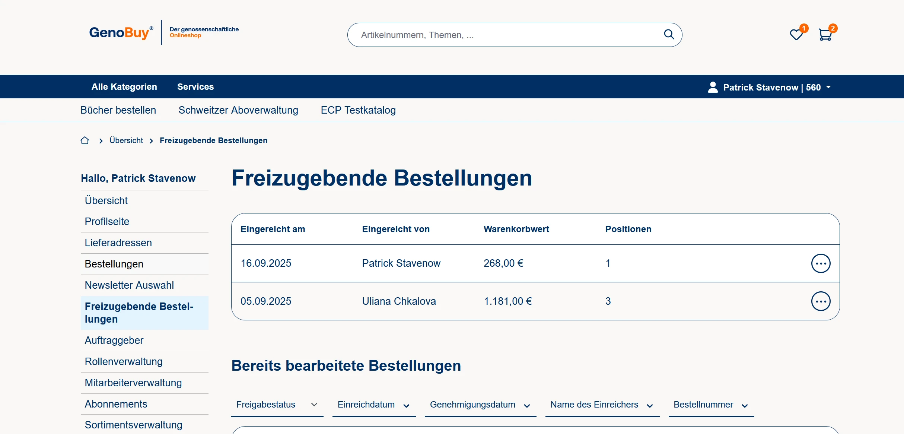Go to Schweitzer Aboverwaltung link
904x434 pixels.
point(238,110)
